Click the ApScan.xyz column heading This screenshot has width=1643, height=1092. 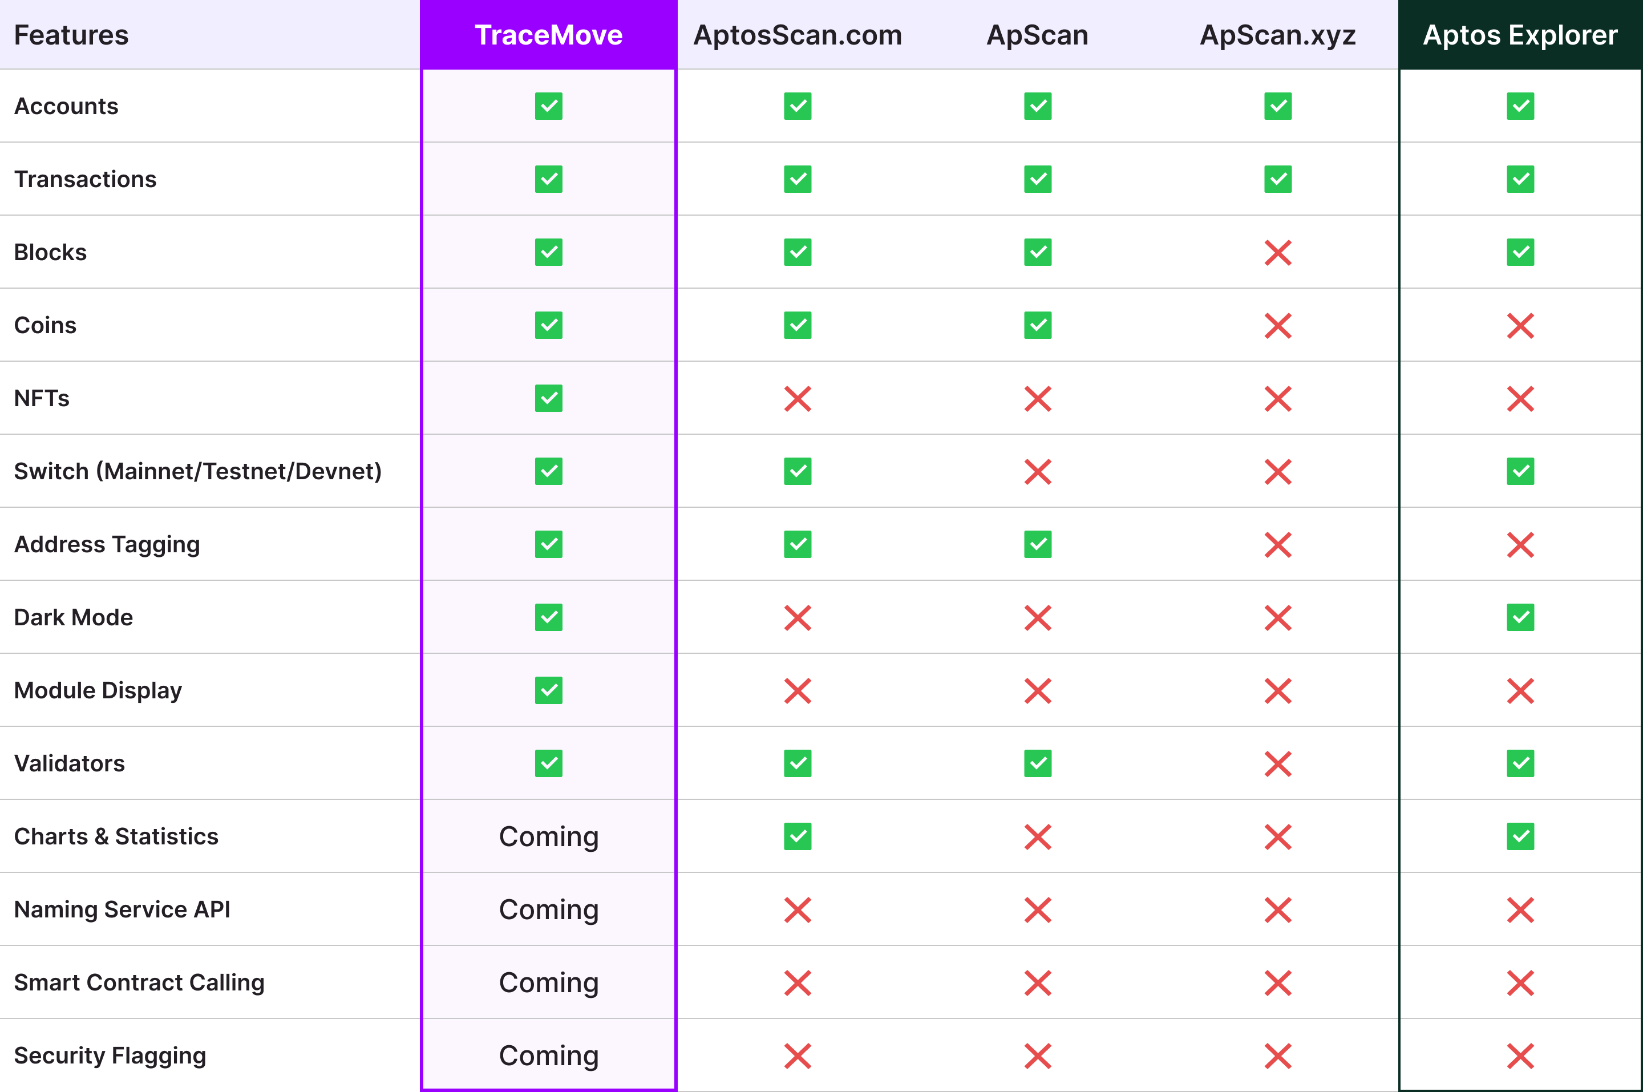pyautogui.click(x=1277, y=35)
